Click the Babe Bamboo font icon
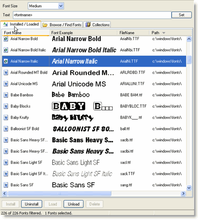Image resolution: width=198 pixels, height=220 pixels. (6, 95)
